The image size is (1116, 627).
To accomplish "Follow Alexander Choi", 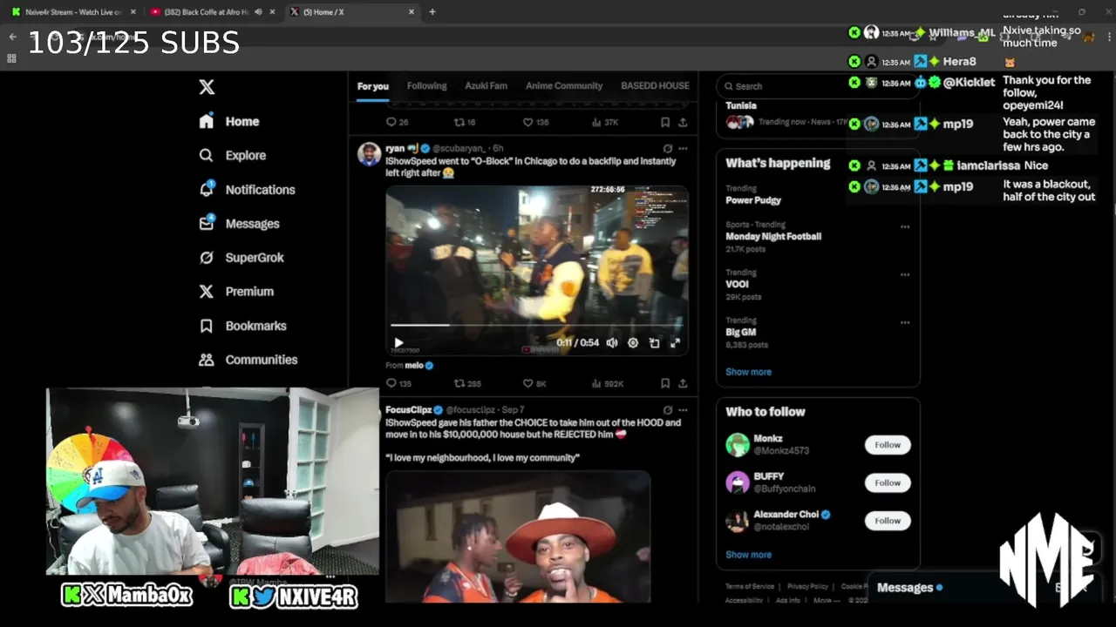I will pos(888,521).
